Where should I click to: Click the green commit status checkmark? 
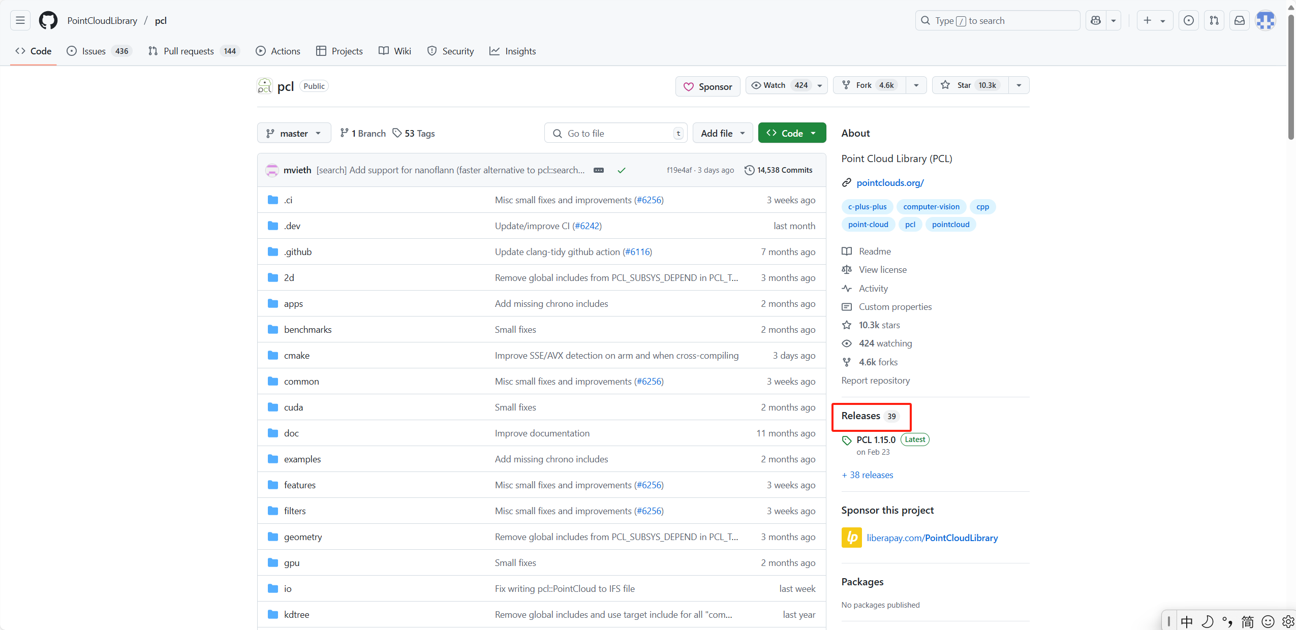point(621,170)
